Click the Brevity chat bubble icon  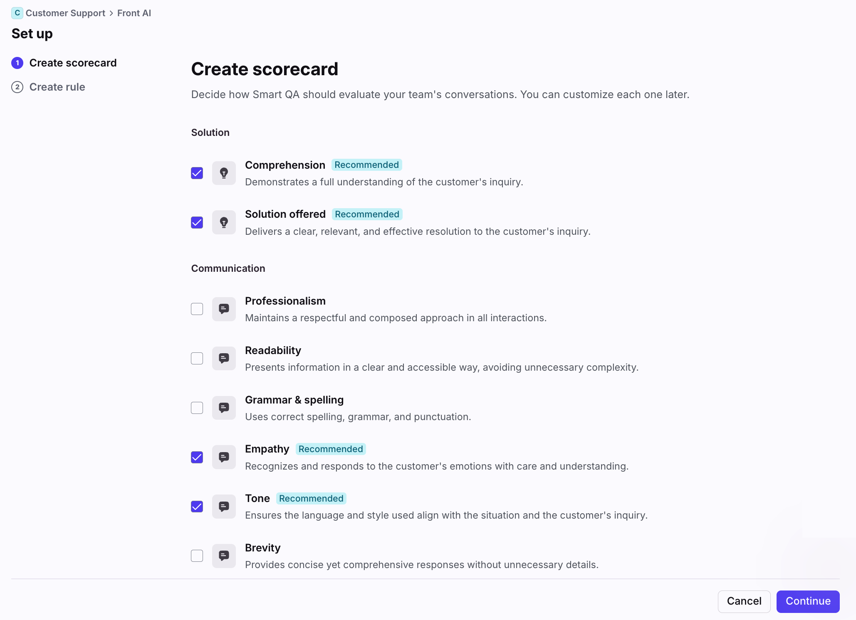point(224,556)
